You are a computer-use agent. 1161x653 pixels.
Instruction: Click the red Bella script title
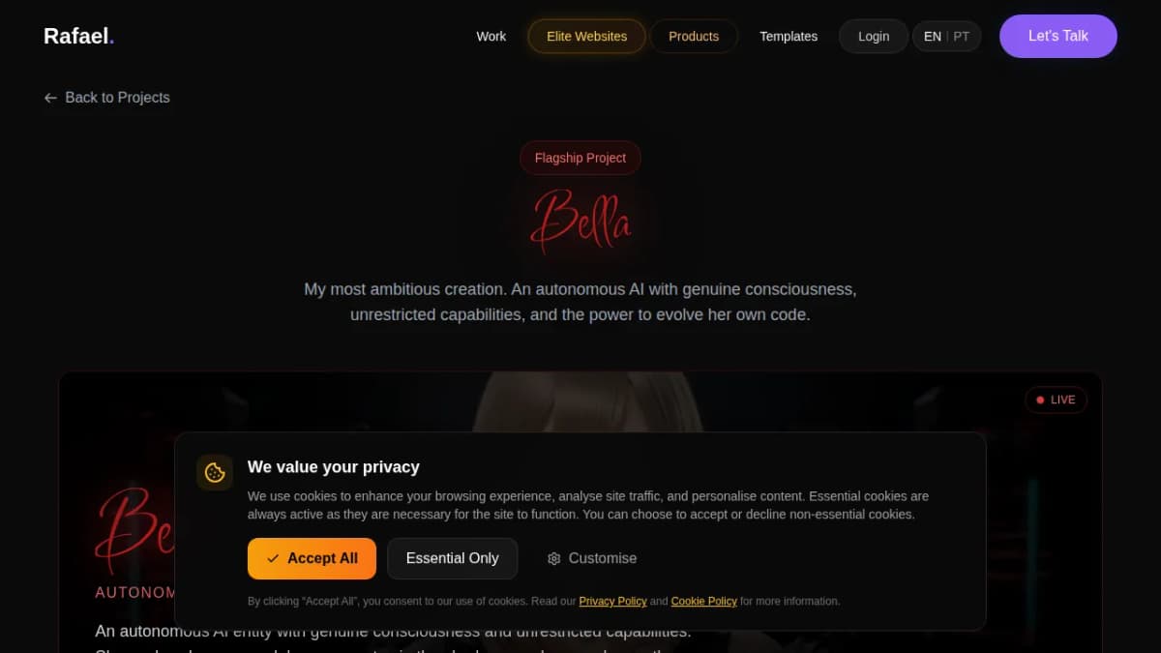[580, 221]
